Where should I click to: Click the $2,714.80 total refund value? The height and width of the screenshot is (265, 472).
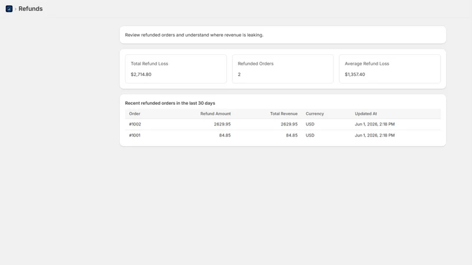click(141, 74)
